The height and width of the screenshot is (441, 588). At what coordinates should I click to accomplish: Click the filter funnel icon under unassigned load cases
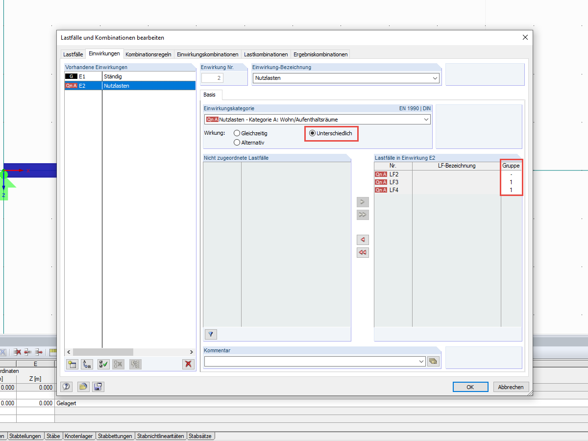coord(211,334)
